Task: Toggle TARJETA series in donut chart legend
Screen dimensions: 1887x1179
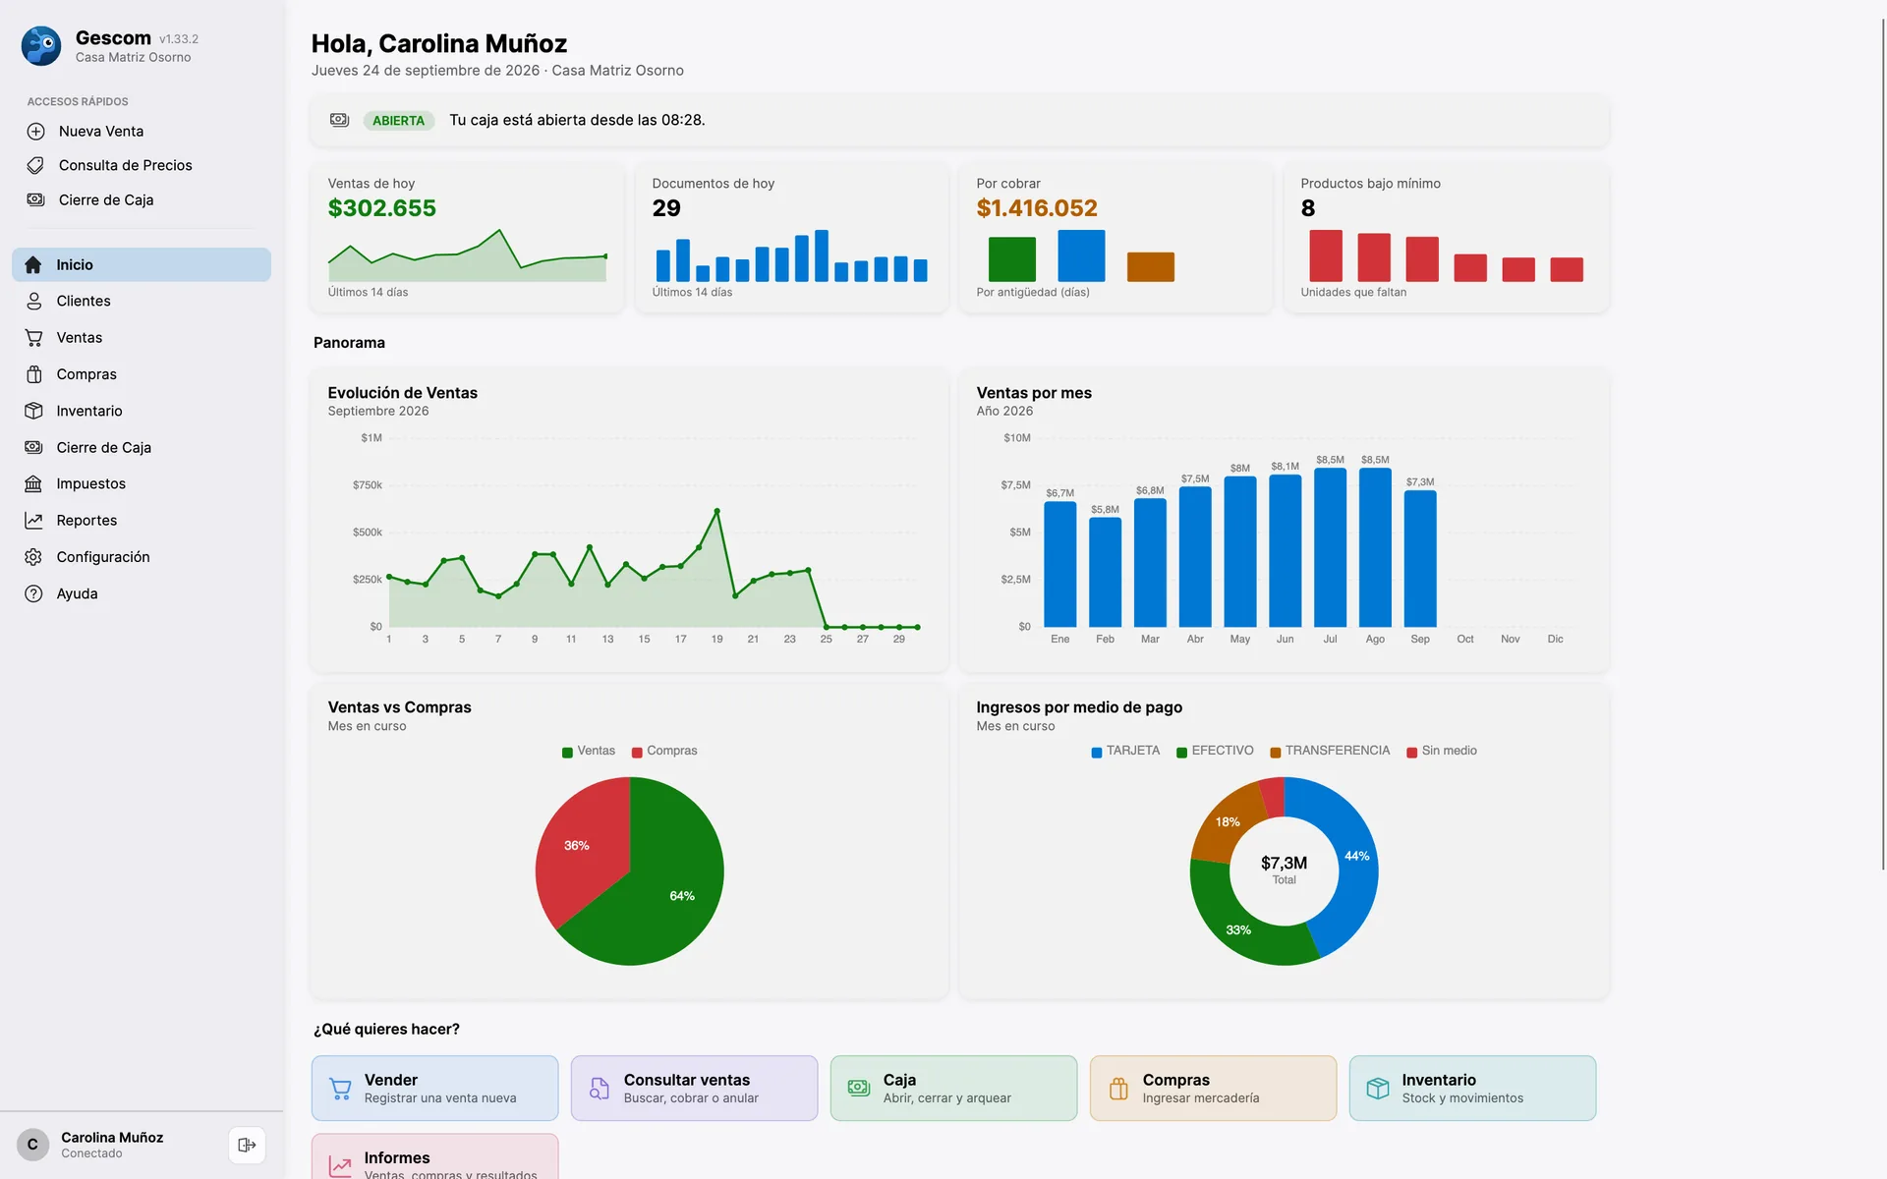Action: 1125,751
